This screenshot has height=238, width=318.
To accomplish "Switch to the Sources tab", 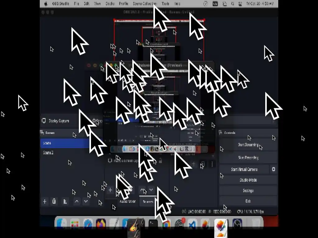I will point(148,201).
